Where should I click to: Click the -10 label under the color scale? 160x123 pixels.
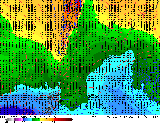(x=22, y=122)
